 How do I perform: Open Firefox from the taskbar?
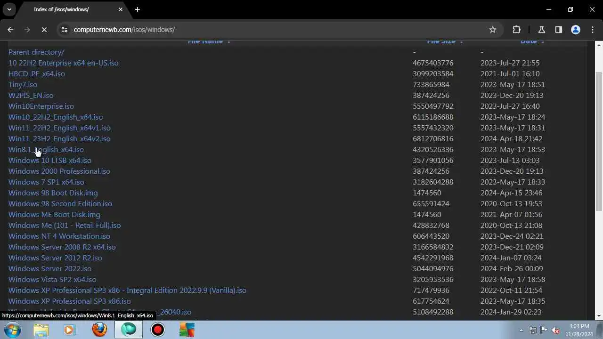[99, 330]
